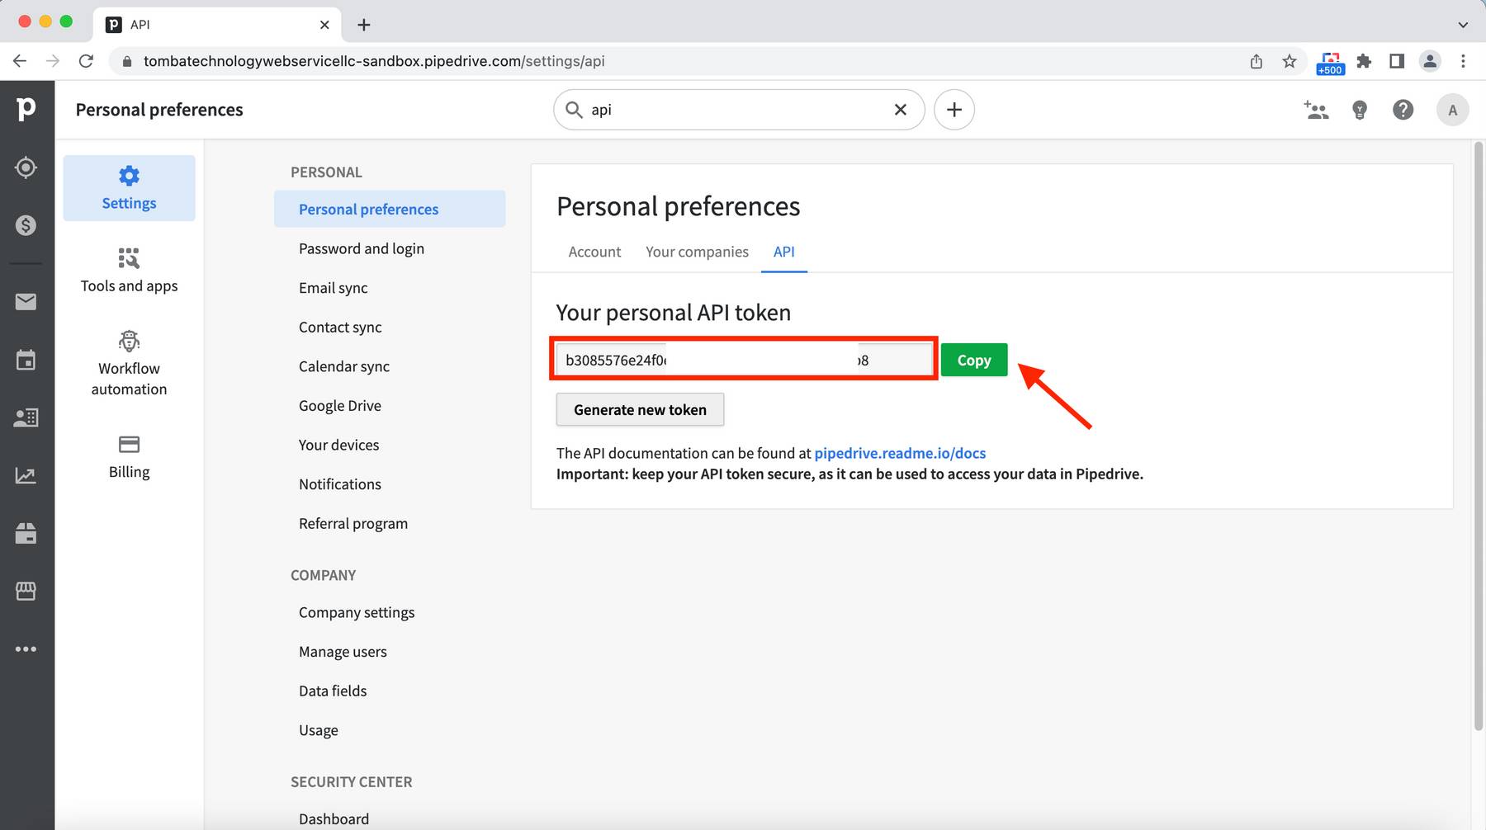This screenshot has height=830, width=1486.
Task: Click the invite users icon
Action: [1316, 110]
